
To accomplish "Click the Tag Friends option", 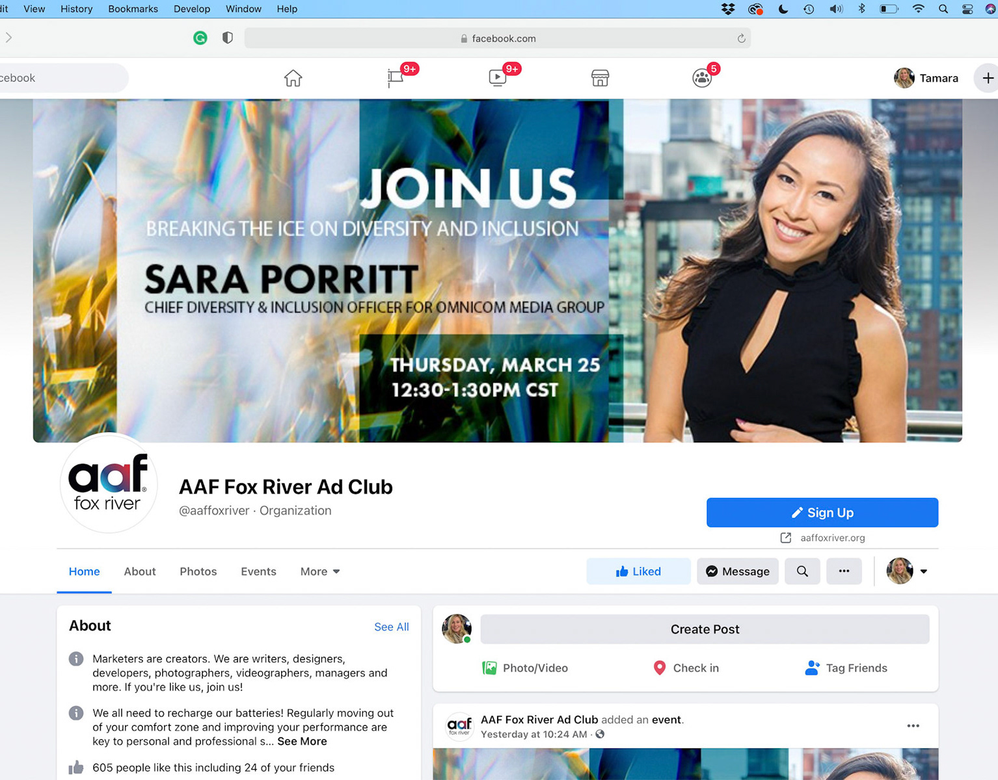I will click(x=846, y=668).
